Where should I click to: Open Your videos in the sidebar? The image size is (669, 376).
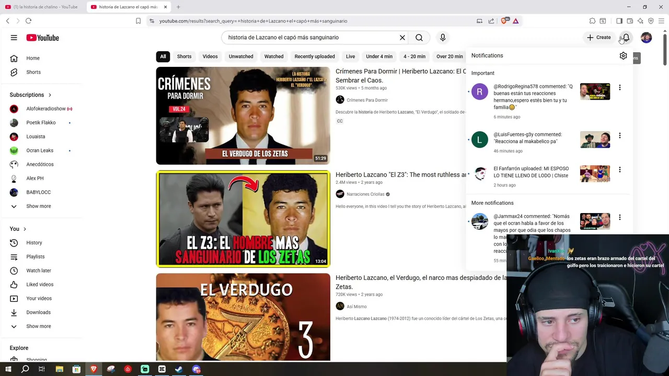[x=39, y=298]
